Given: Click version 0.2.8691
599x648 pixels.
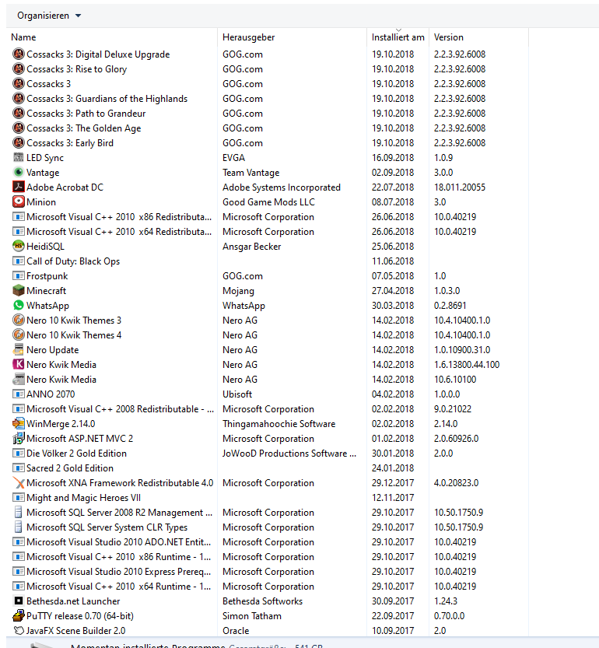Looking at the screenshot, I should (450, 306).
